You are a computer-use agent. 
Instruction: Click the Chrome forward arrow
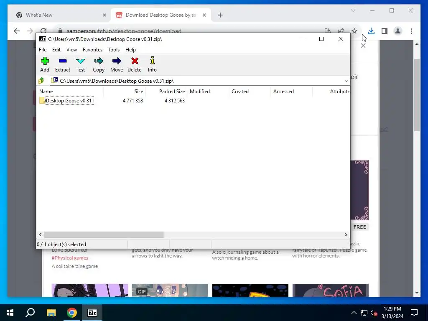(30, 31)
